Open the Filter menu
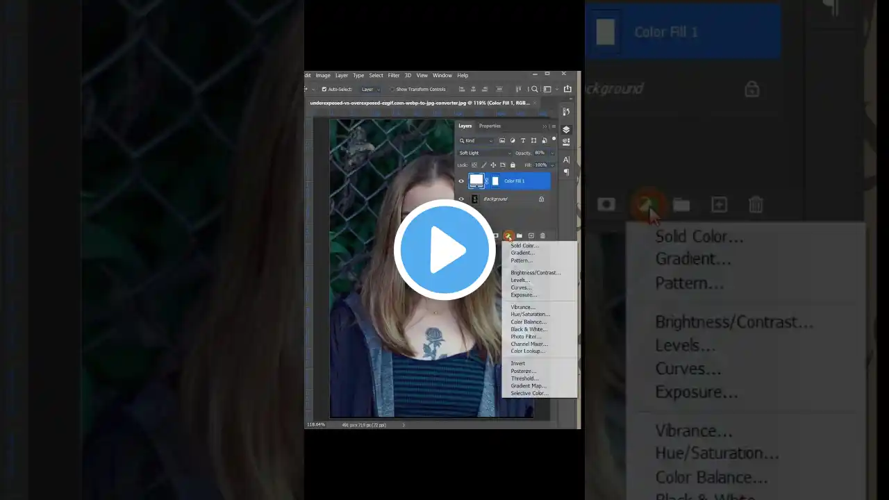Screen dimensions: 889x500 tap(394, 75)
